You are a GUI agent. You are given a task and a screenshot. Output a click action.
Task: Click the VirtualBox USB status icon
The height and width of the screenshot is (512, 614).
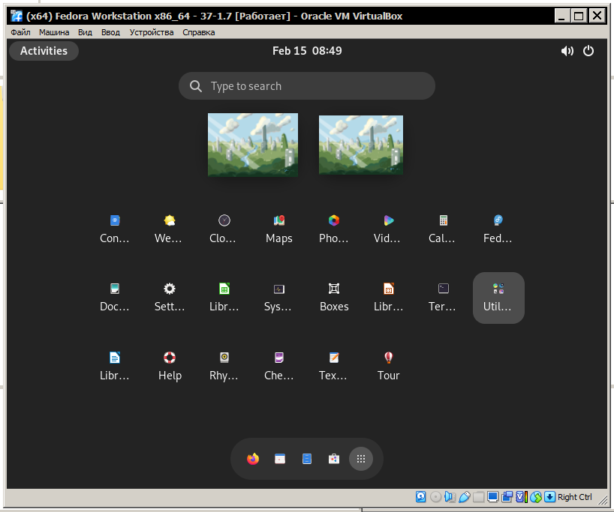[x=464, y=497]
